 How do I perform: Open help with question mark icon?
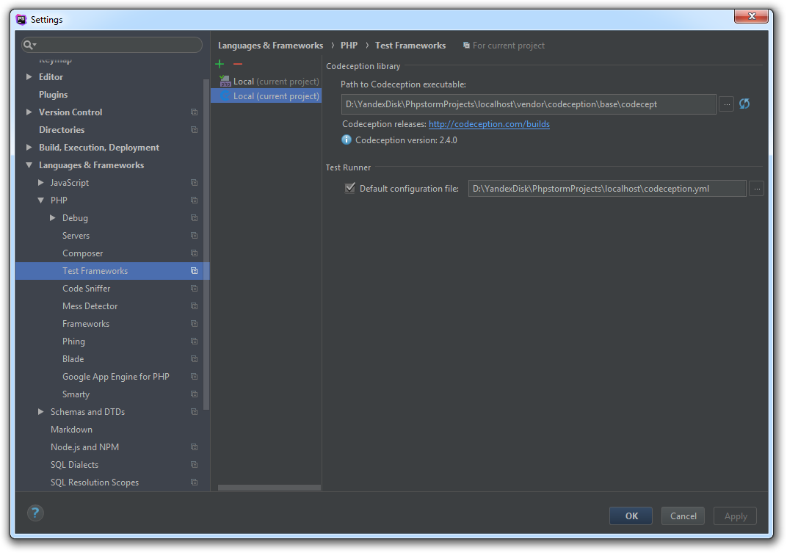pos(35,513)
